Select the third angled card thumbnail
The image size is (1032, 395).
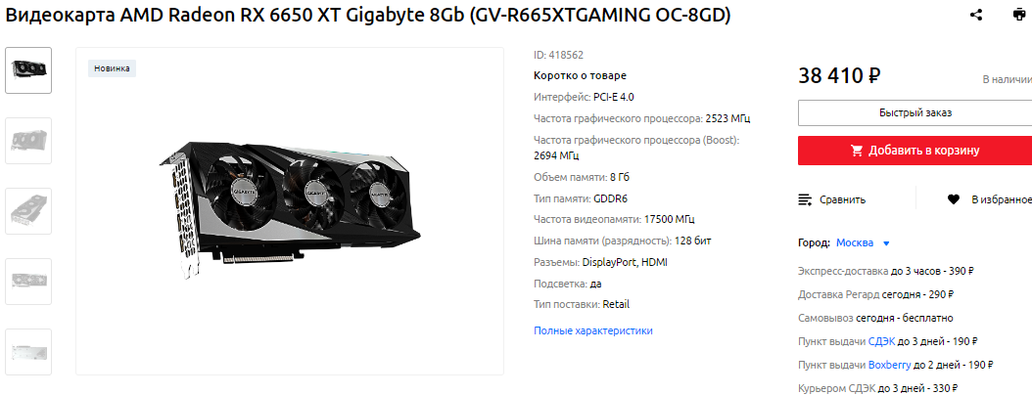click(x=28, y=211)
